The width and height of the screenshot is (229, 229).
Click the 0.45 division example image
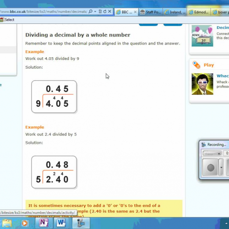pos(54,97)
